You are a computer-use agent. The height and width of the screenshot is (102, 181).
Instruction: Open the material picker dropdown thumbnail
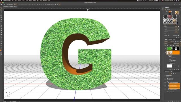(x=177, y=12)
